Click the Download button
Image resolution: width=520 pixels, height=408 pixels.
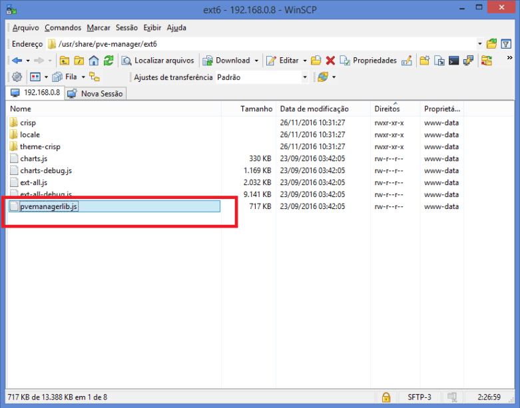(226, 61)
